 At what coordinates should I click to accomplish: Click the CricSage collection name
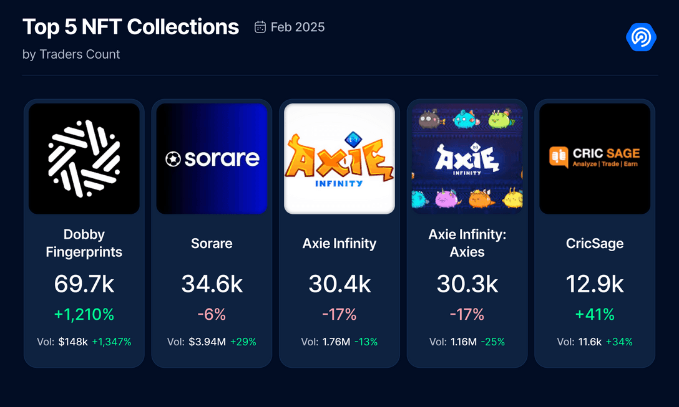595,243
